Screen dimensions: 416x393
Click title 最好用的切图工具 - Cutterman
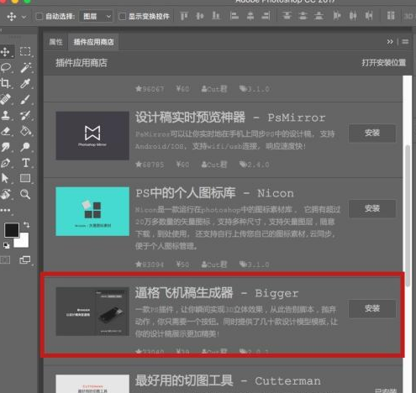pos(228,380)
